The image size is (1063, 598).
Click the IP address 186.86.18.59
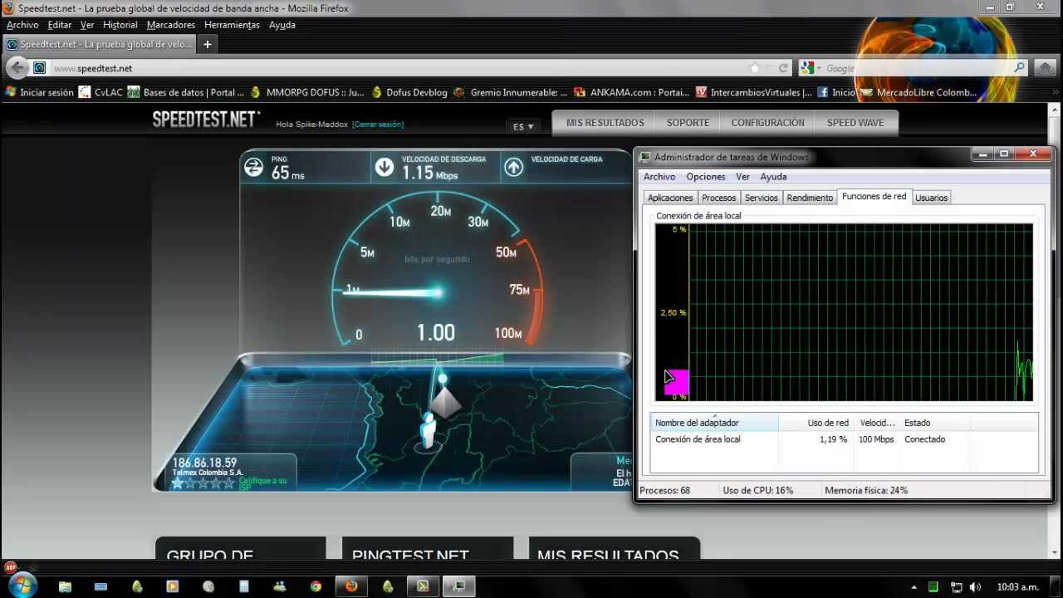pos(204,463)
